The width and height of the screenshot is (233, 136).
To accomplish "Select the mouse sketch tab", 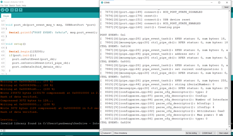I will (6, 16).
